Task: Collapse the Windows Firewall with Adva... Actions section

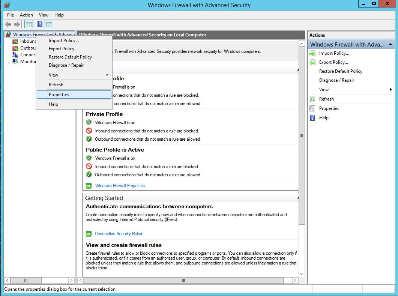Action: 390,44
